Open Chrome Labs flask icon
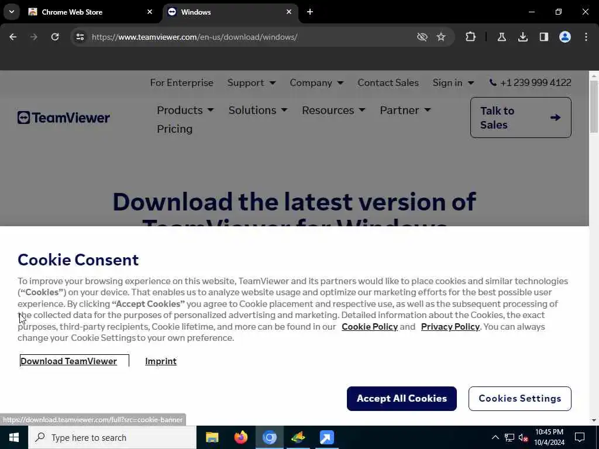This screenshot has width=599, height=449. tap(501, 37)
